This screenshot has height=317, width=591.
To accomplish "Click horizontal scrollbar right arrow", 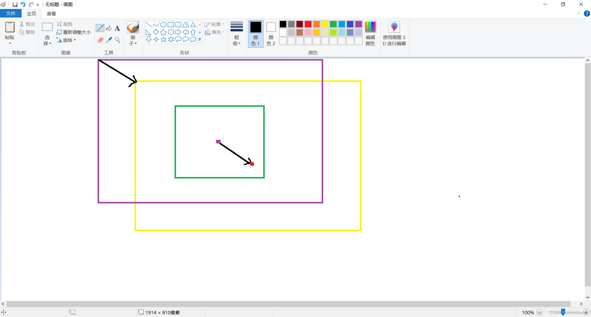I will pos(581,304).
